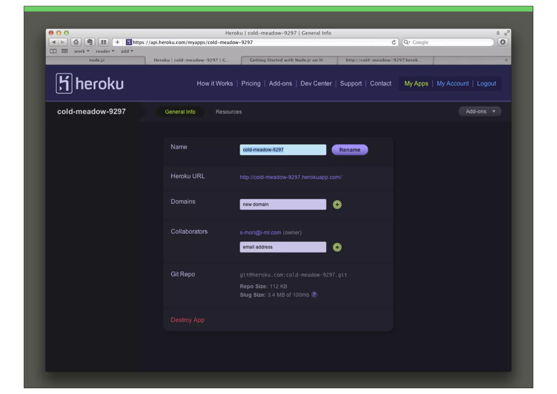557x394 pixels.
Task: Click the Evernote elephant toolbar icon
Action: click(x=89, y=42)
